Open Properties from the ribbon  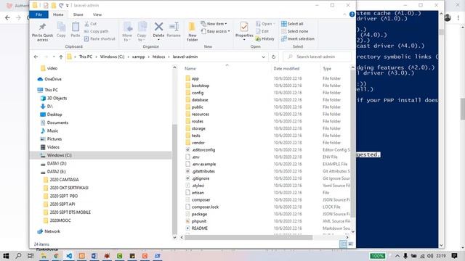click(244, 30)
